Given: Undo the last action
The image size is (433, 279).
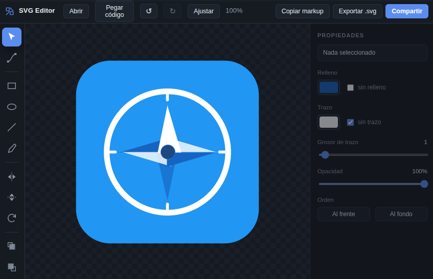Looking at the screenshot, I should point(149,11).
